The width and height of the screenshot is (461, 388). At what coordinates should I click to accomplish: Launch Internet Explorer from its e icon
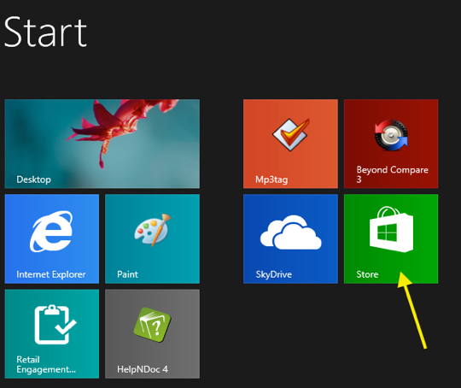point(51,231)
